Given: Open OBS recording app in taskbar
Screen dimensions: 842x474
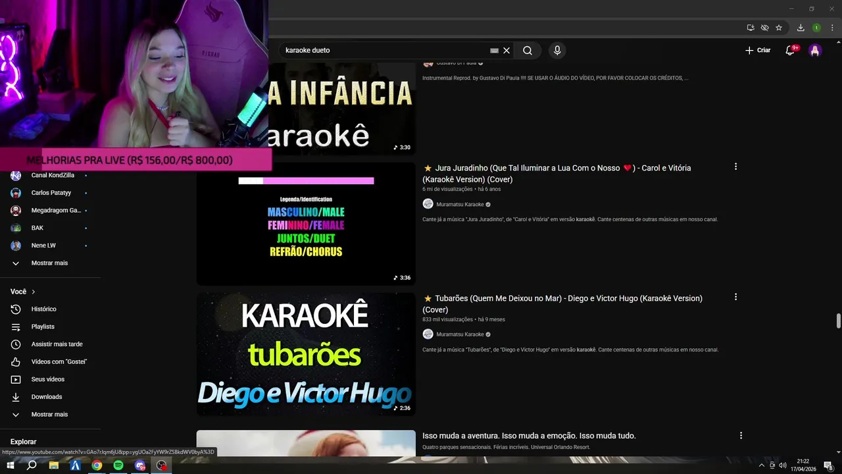Looking at the screenshot, I should click(162, 465).
